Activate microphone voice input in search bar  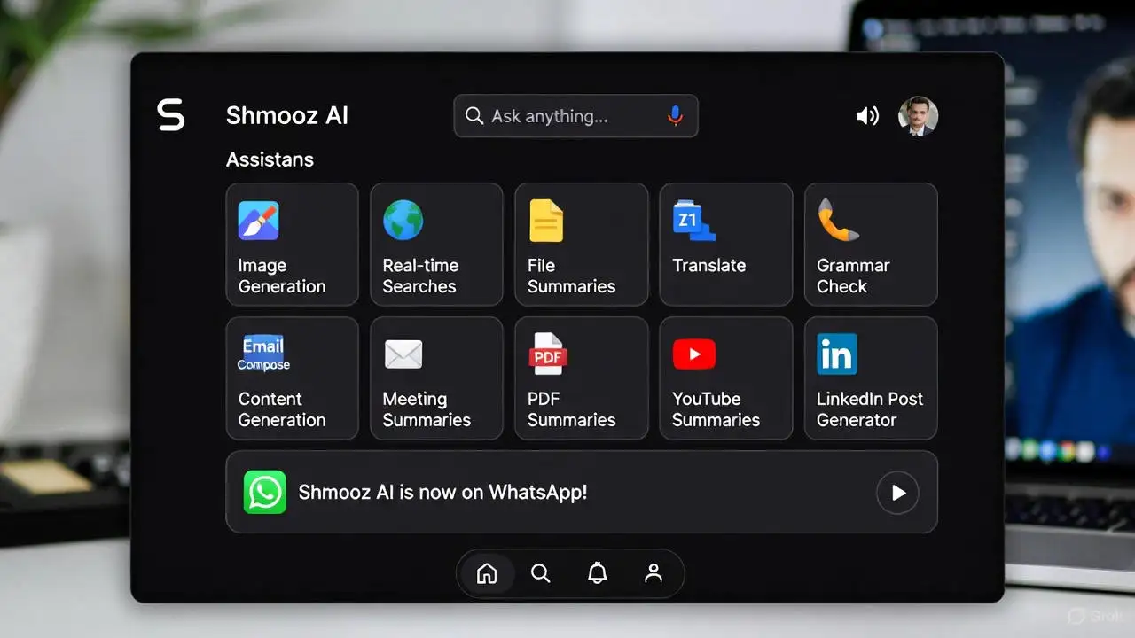(x=675, y=116)
